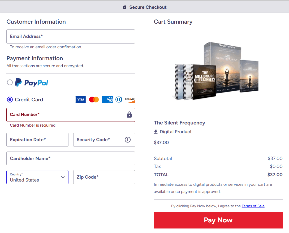
Task: Click the lock icon in Card Number field
Action: [129, 115]
